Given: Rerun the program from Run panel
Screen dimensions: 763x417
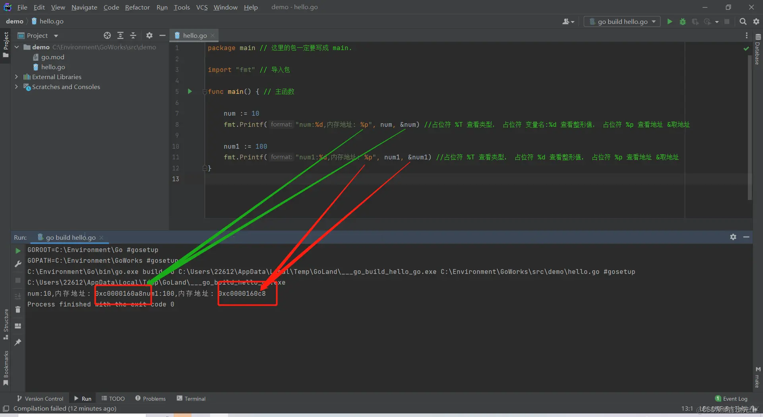Looking at the screenshot, I should pos(18,251).
